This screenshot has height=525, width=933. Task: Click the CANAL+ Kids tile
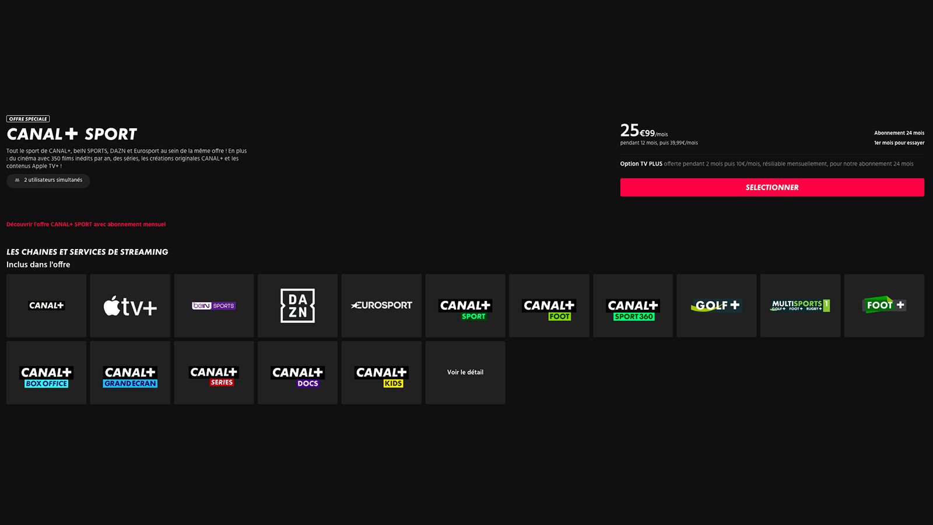[381, 373]
